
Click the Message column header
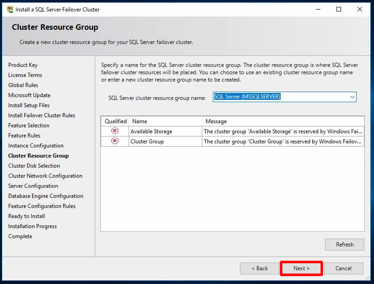click(282, 121)
